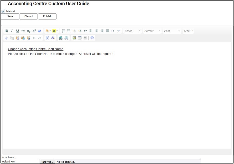Align text left
Image resolution: width=234 pixels, height=164 pixels.
pos(91,31)
